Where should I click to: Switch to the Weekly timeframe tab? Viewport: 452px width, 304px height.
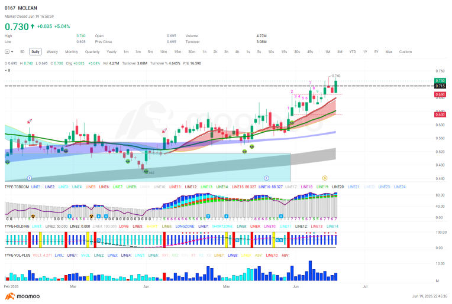click(x=52, y=52)
